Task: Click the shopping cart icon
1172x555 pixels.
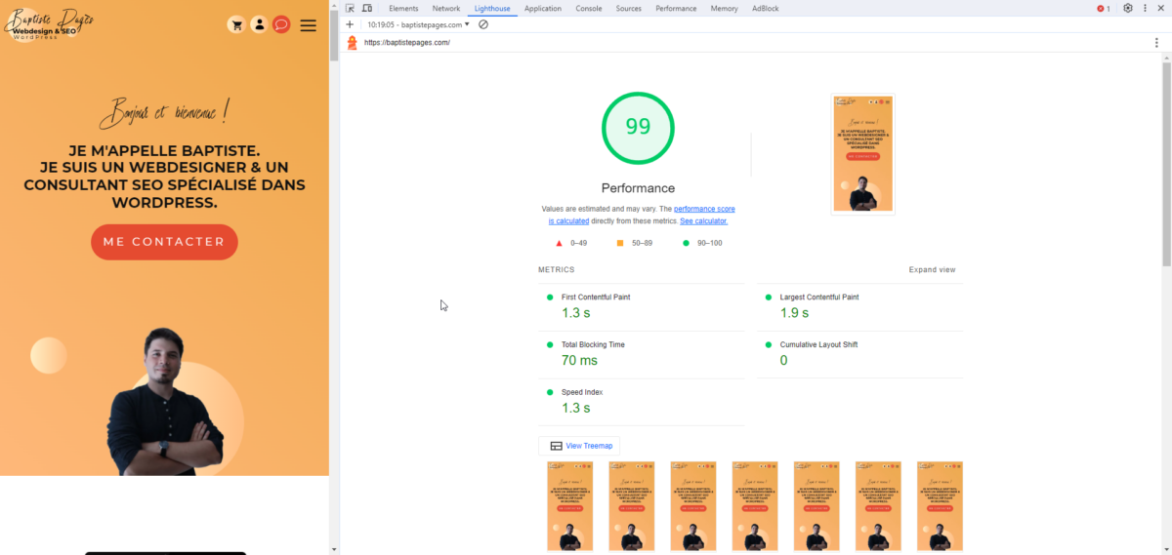Action: [235, 24]
